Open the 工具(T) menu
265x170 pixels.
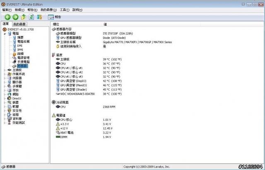[65, 10]
